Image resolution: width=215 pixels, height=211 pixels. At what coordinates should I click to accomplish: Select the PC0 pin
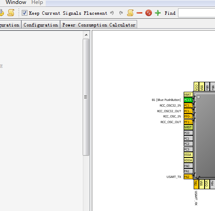(188, 133)
